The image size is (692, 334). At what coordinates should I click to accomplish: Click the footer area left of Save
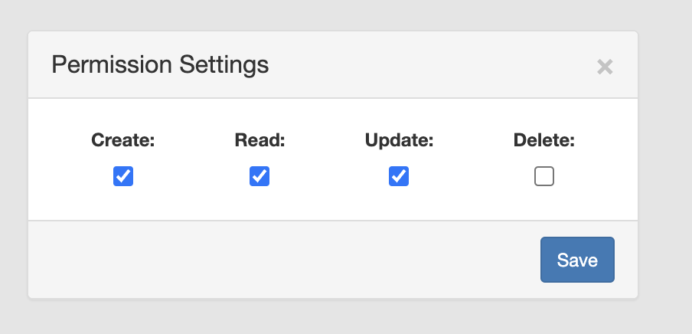pyautogui.click(x=283, y=260)
